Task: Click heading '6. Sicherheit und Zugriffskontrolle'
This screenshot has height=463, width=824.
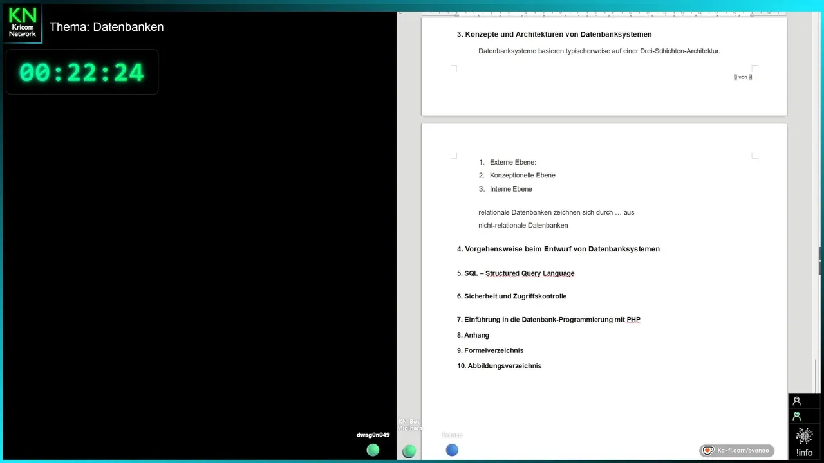Action: (512, 296)
